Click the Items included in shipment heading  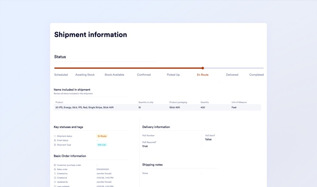point(72,90)
